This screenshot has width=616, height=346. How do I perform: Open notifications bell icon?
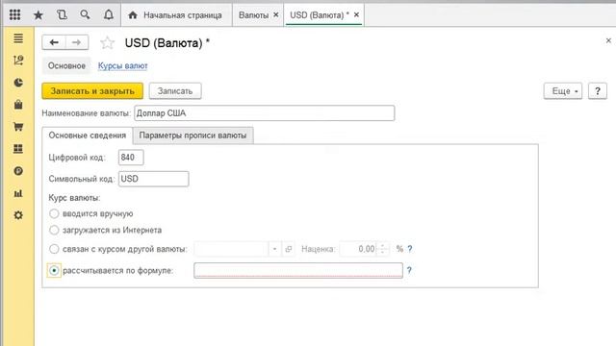pos(109,15)
